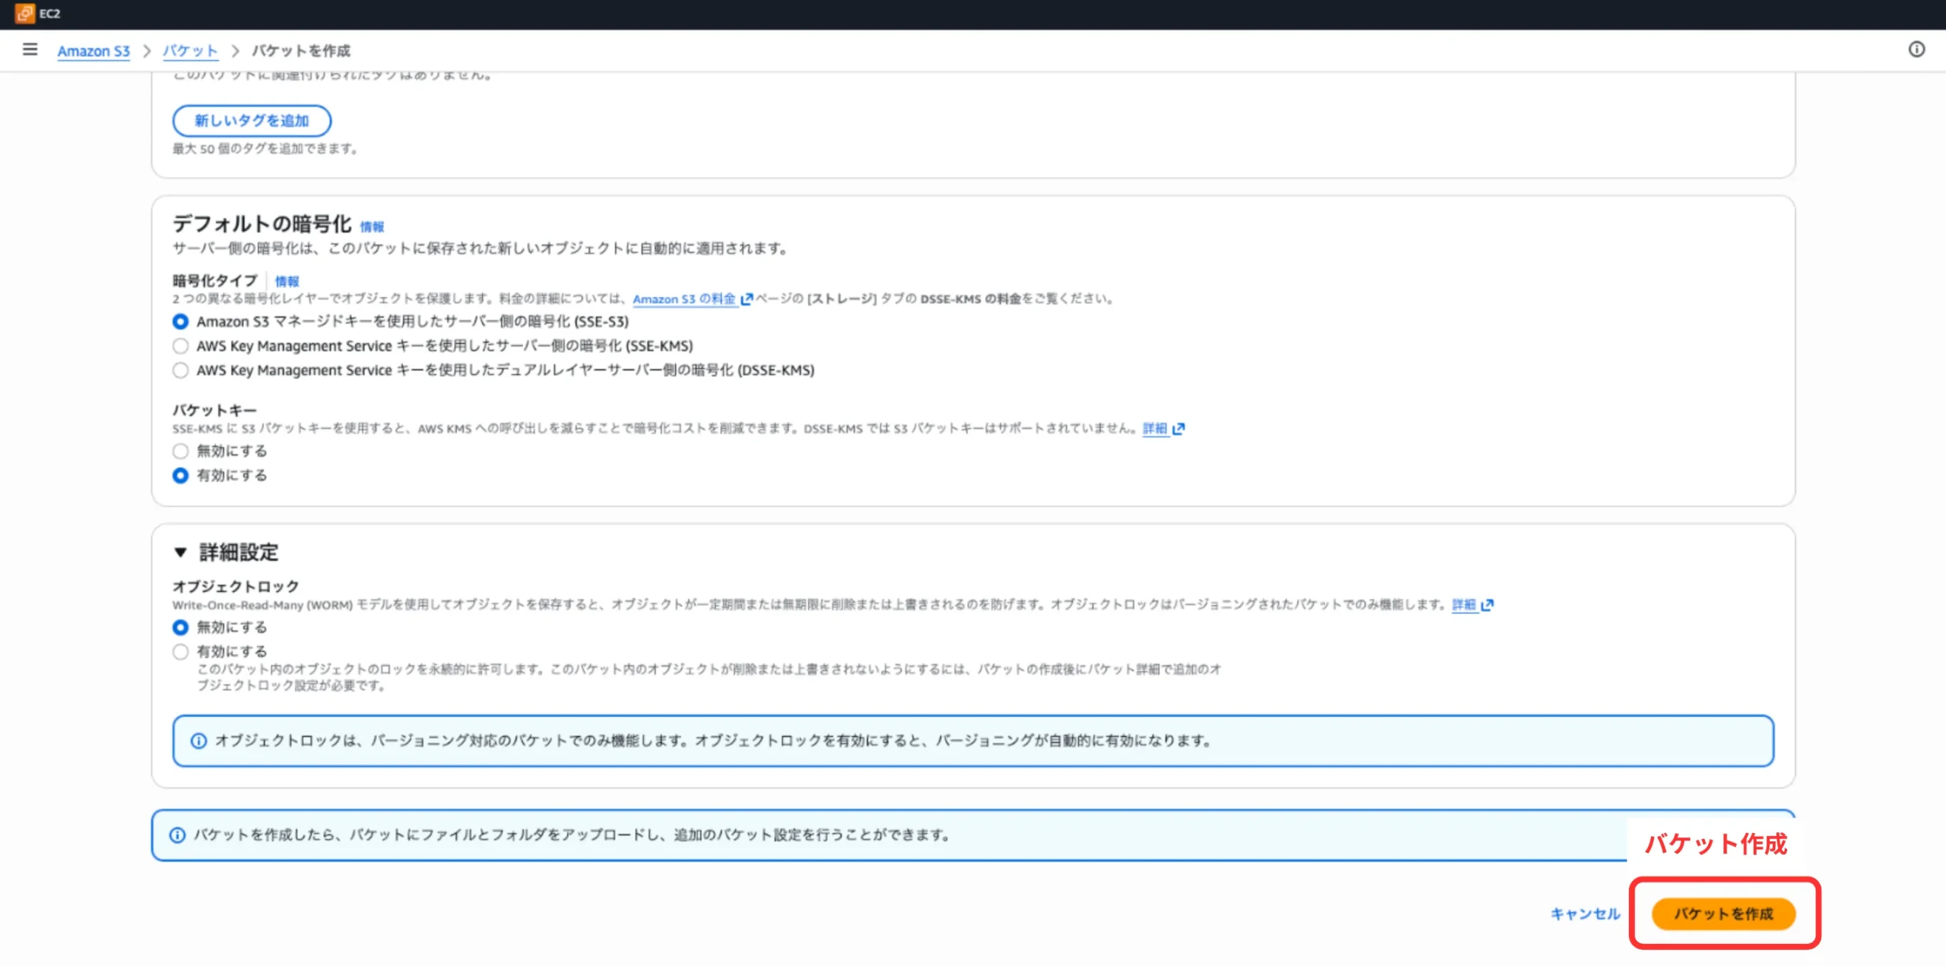Open the info panel icon at top right
Viewport: 1946px width, 966px height.
tap(1916, 49)
